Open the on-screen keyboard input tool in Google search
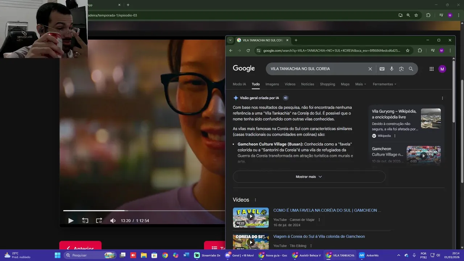 point(382,69)
